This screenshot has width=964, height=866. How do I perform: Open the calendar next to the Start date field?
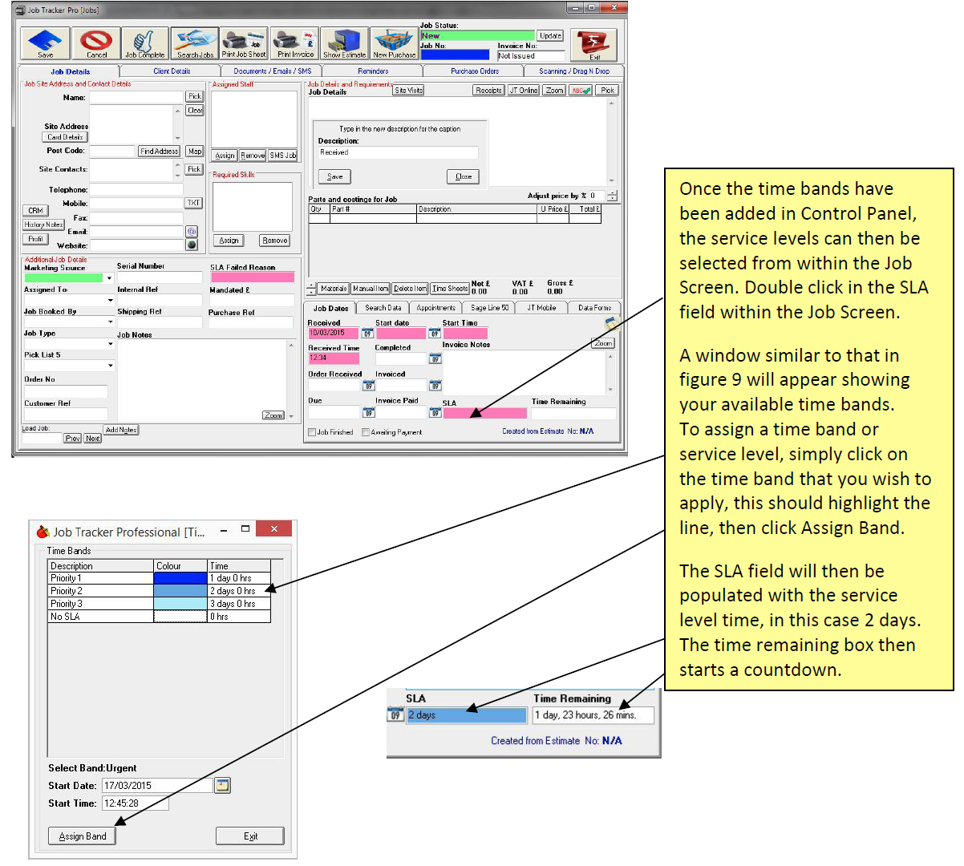pos(435,333)
